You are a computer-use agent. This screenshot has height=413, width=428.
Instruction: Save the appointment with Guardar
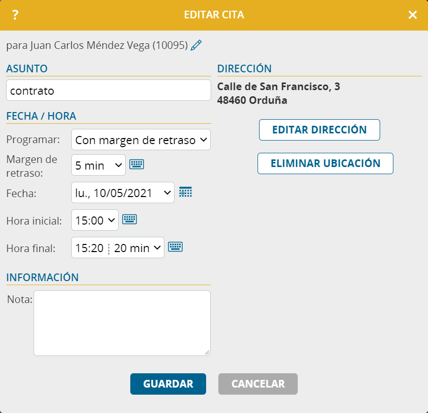168,384
